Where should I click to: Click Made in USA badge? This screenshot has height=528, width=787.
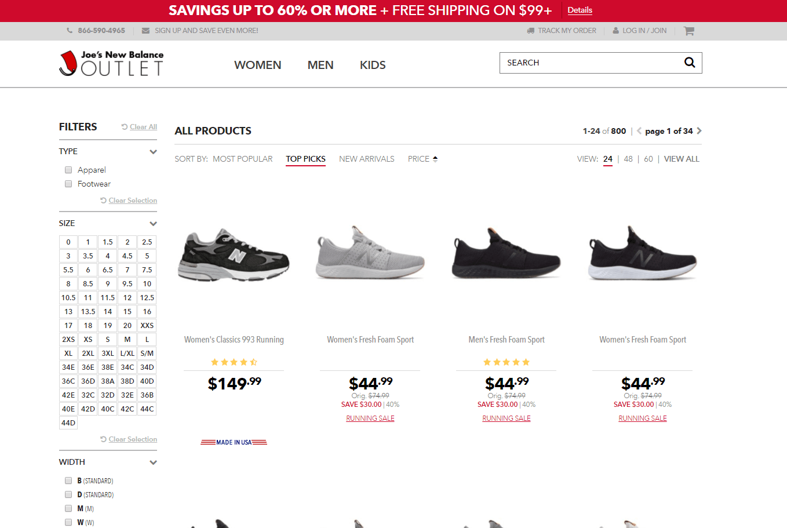pos(234,442)
